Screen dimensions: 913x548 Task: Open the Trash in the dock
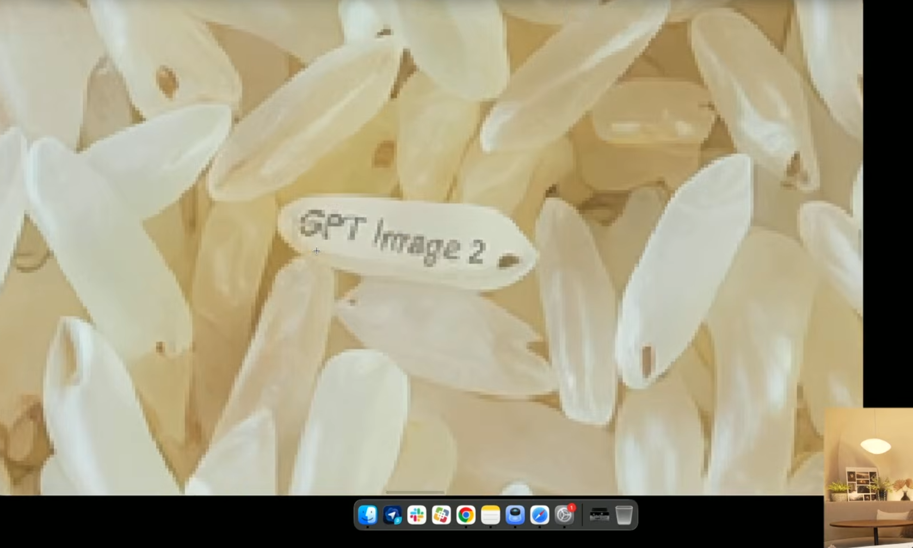[624, 514]
